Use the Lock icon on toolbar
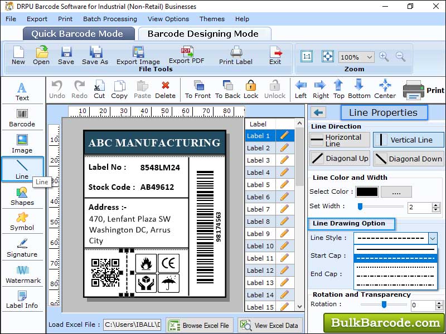 (250, 88)
